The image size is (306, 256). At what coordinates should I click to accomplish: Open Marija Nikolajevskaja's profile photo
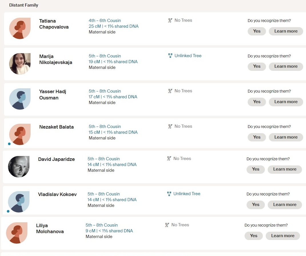[x=20, y=64]
